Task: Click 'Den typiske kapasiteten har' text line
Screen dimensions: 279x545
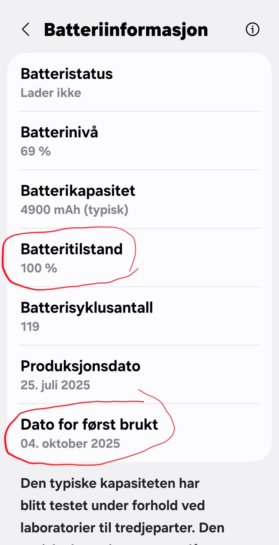Action: click(x=110, y=484)
